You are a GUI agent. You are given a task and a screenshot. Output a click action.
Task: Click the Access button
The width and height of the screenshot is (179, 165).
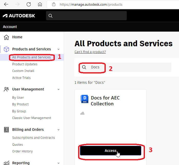click(x=111, y=151)
